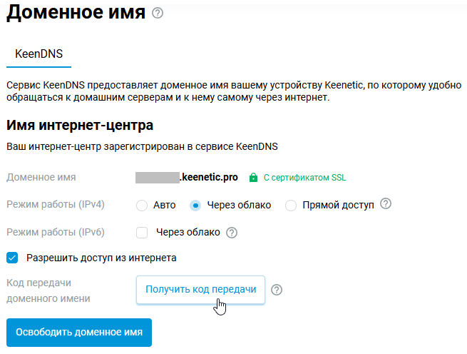Click help icon beside Получить код передачи

[277, 290]
